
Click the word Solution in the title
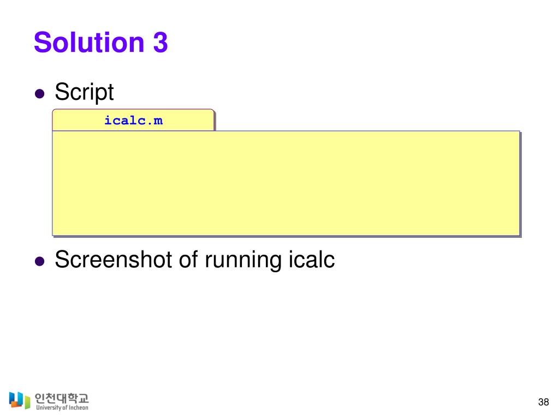click(x=89, y=43)
